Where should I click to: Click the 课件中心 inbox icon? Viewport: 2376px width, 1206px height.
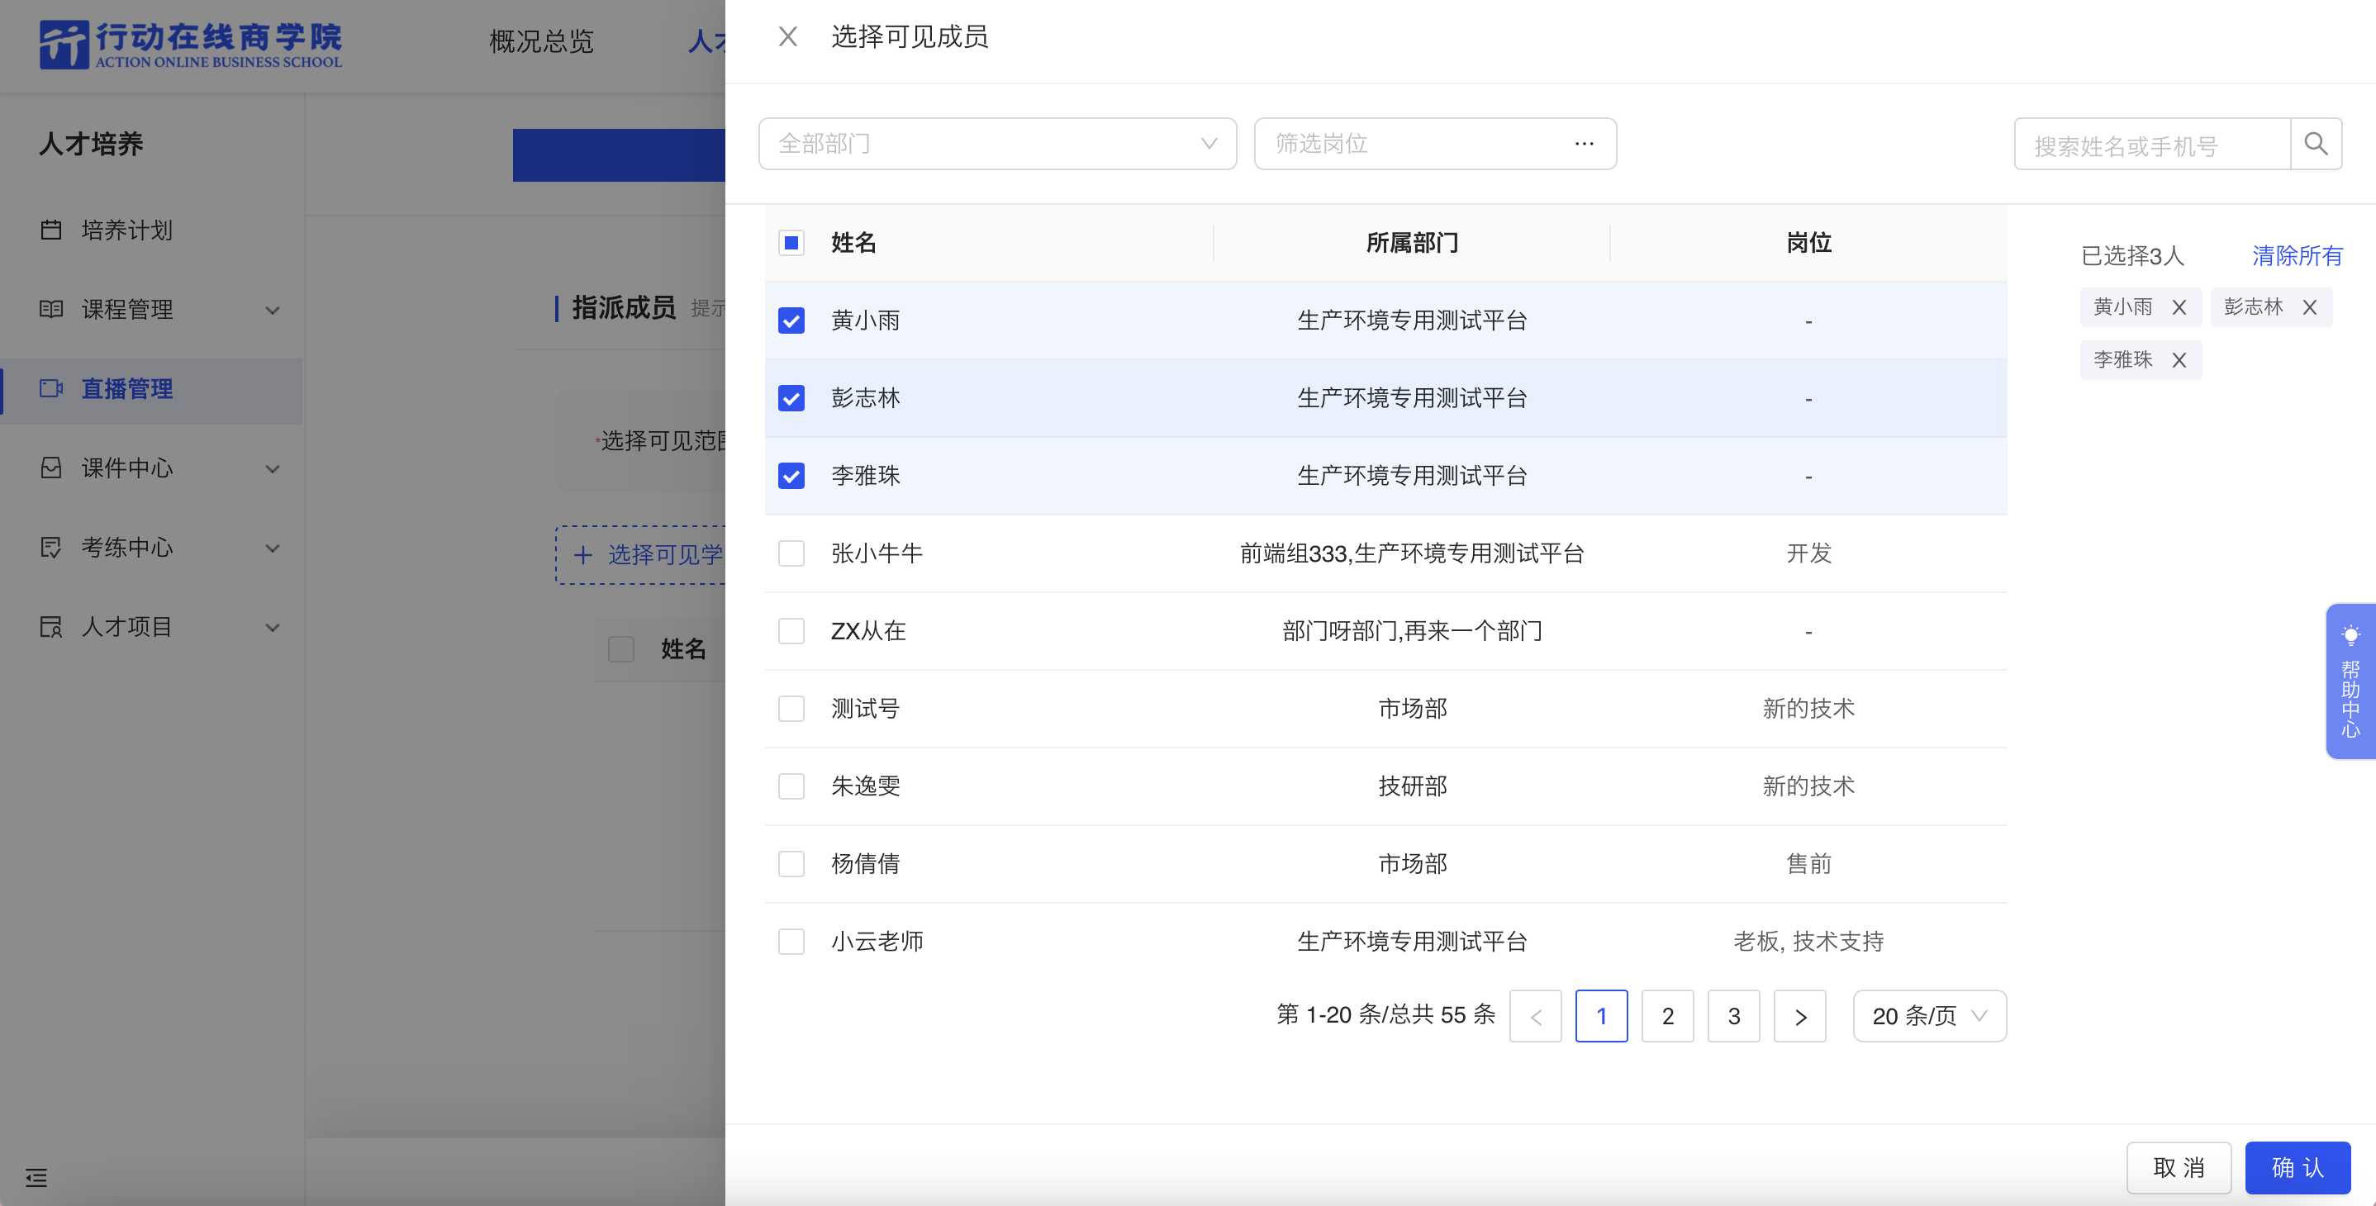[x=50, y=468]
